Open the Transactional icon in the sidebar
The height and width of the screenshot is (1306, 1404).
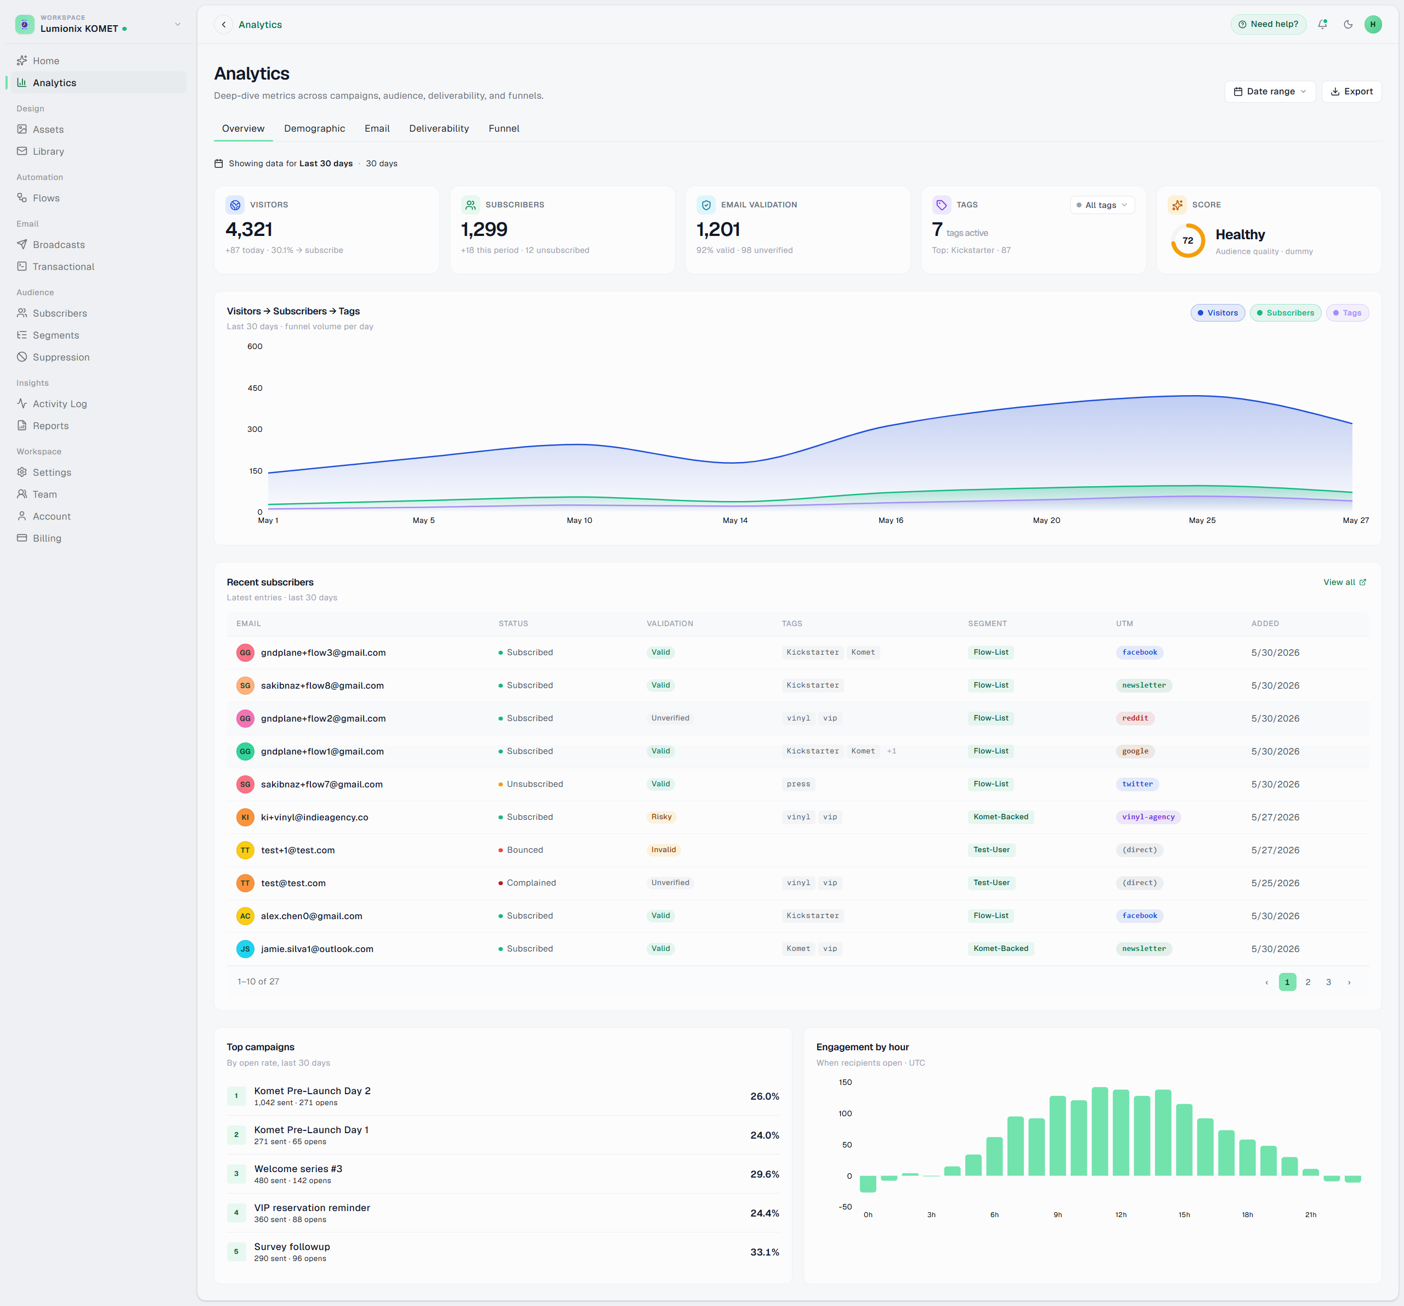pyautogui.click(x=22, y=267)
